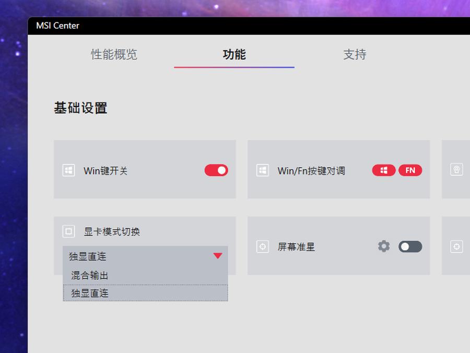
Task: Click the GPU icon on 显卡模式切换 card
Action: coord(68,231)
